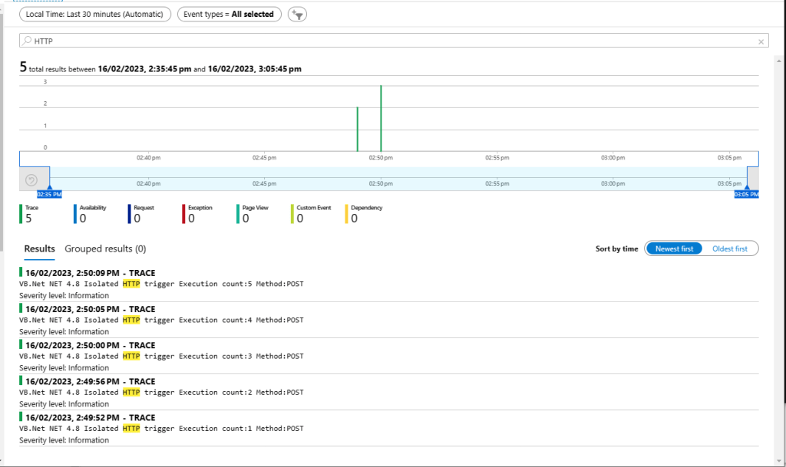Viewport: 786px width, 467px height.
Task: Click the search magnifier icon
Action: [x=28, y=41]
